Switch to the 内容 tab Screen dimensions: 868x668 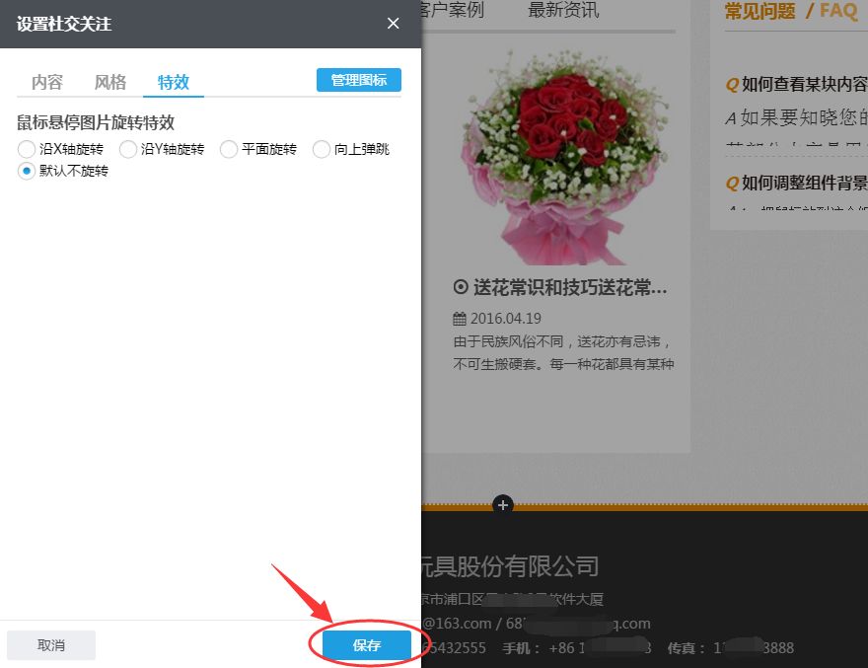tap(46, 83)
